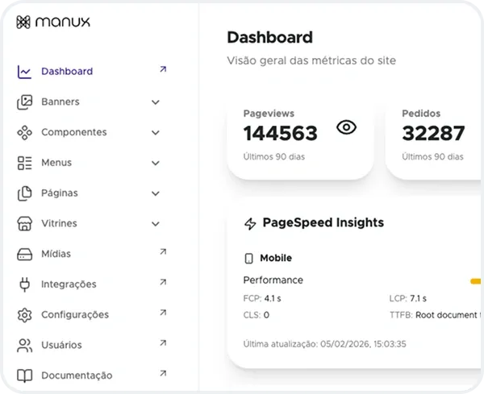Click the Menus list icon
The image size is (484, 394).
tap(25, 163)
